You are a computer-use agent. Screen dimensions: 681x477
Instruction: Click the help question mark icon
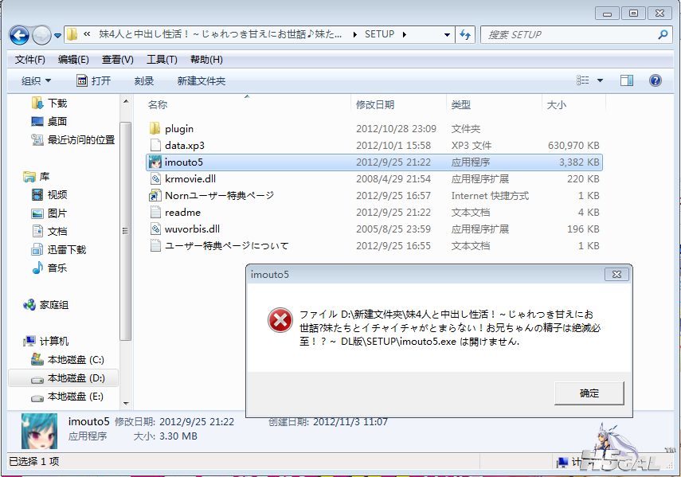click(656, 80)
